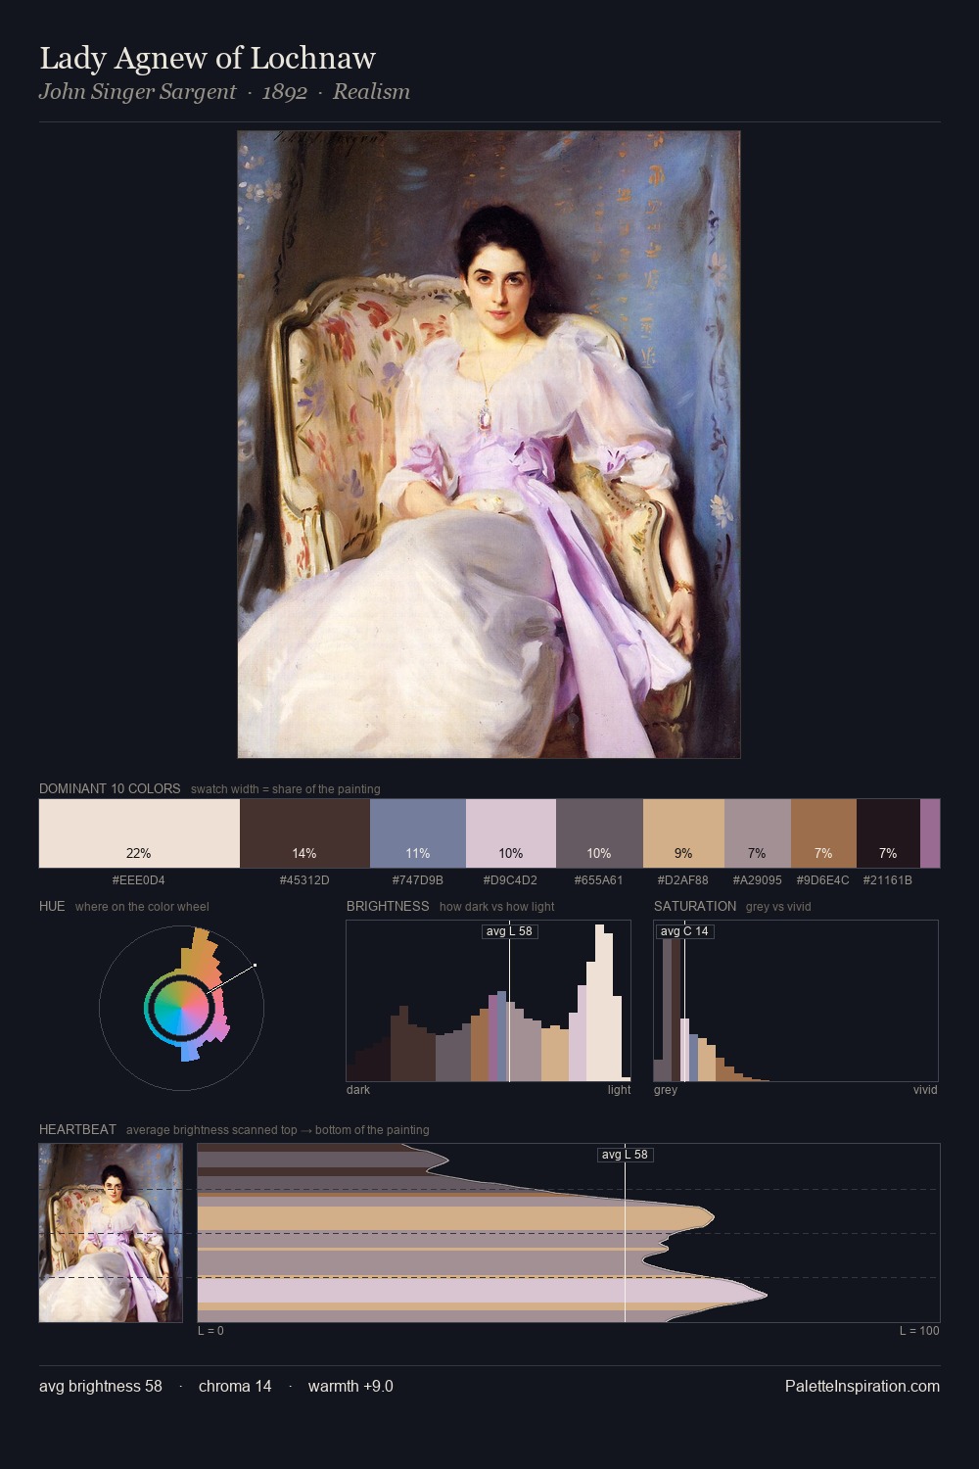Screen dimensions: 979x1469
Task: Click the #EEE0D4 cream color swatch
Action: [139, 833]
